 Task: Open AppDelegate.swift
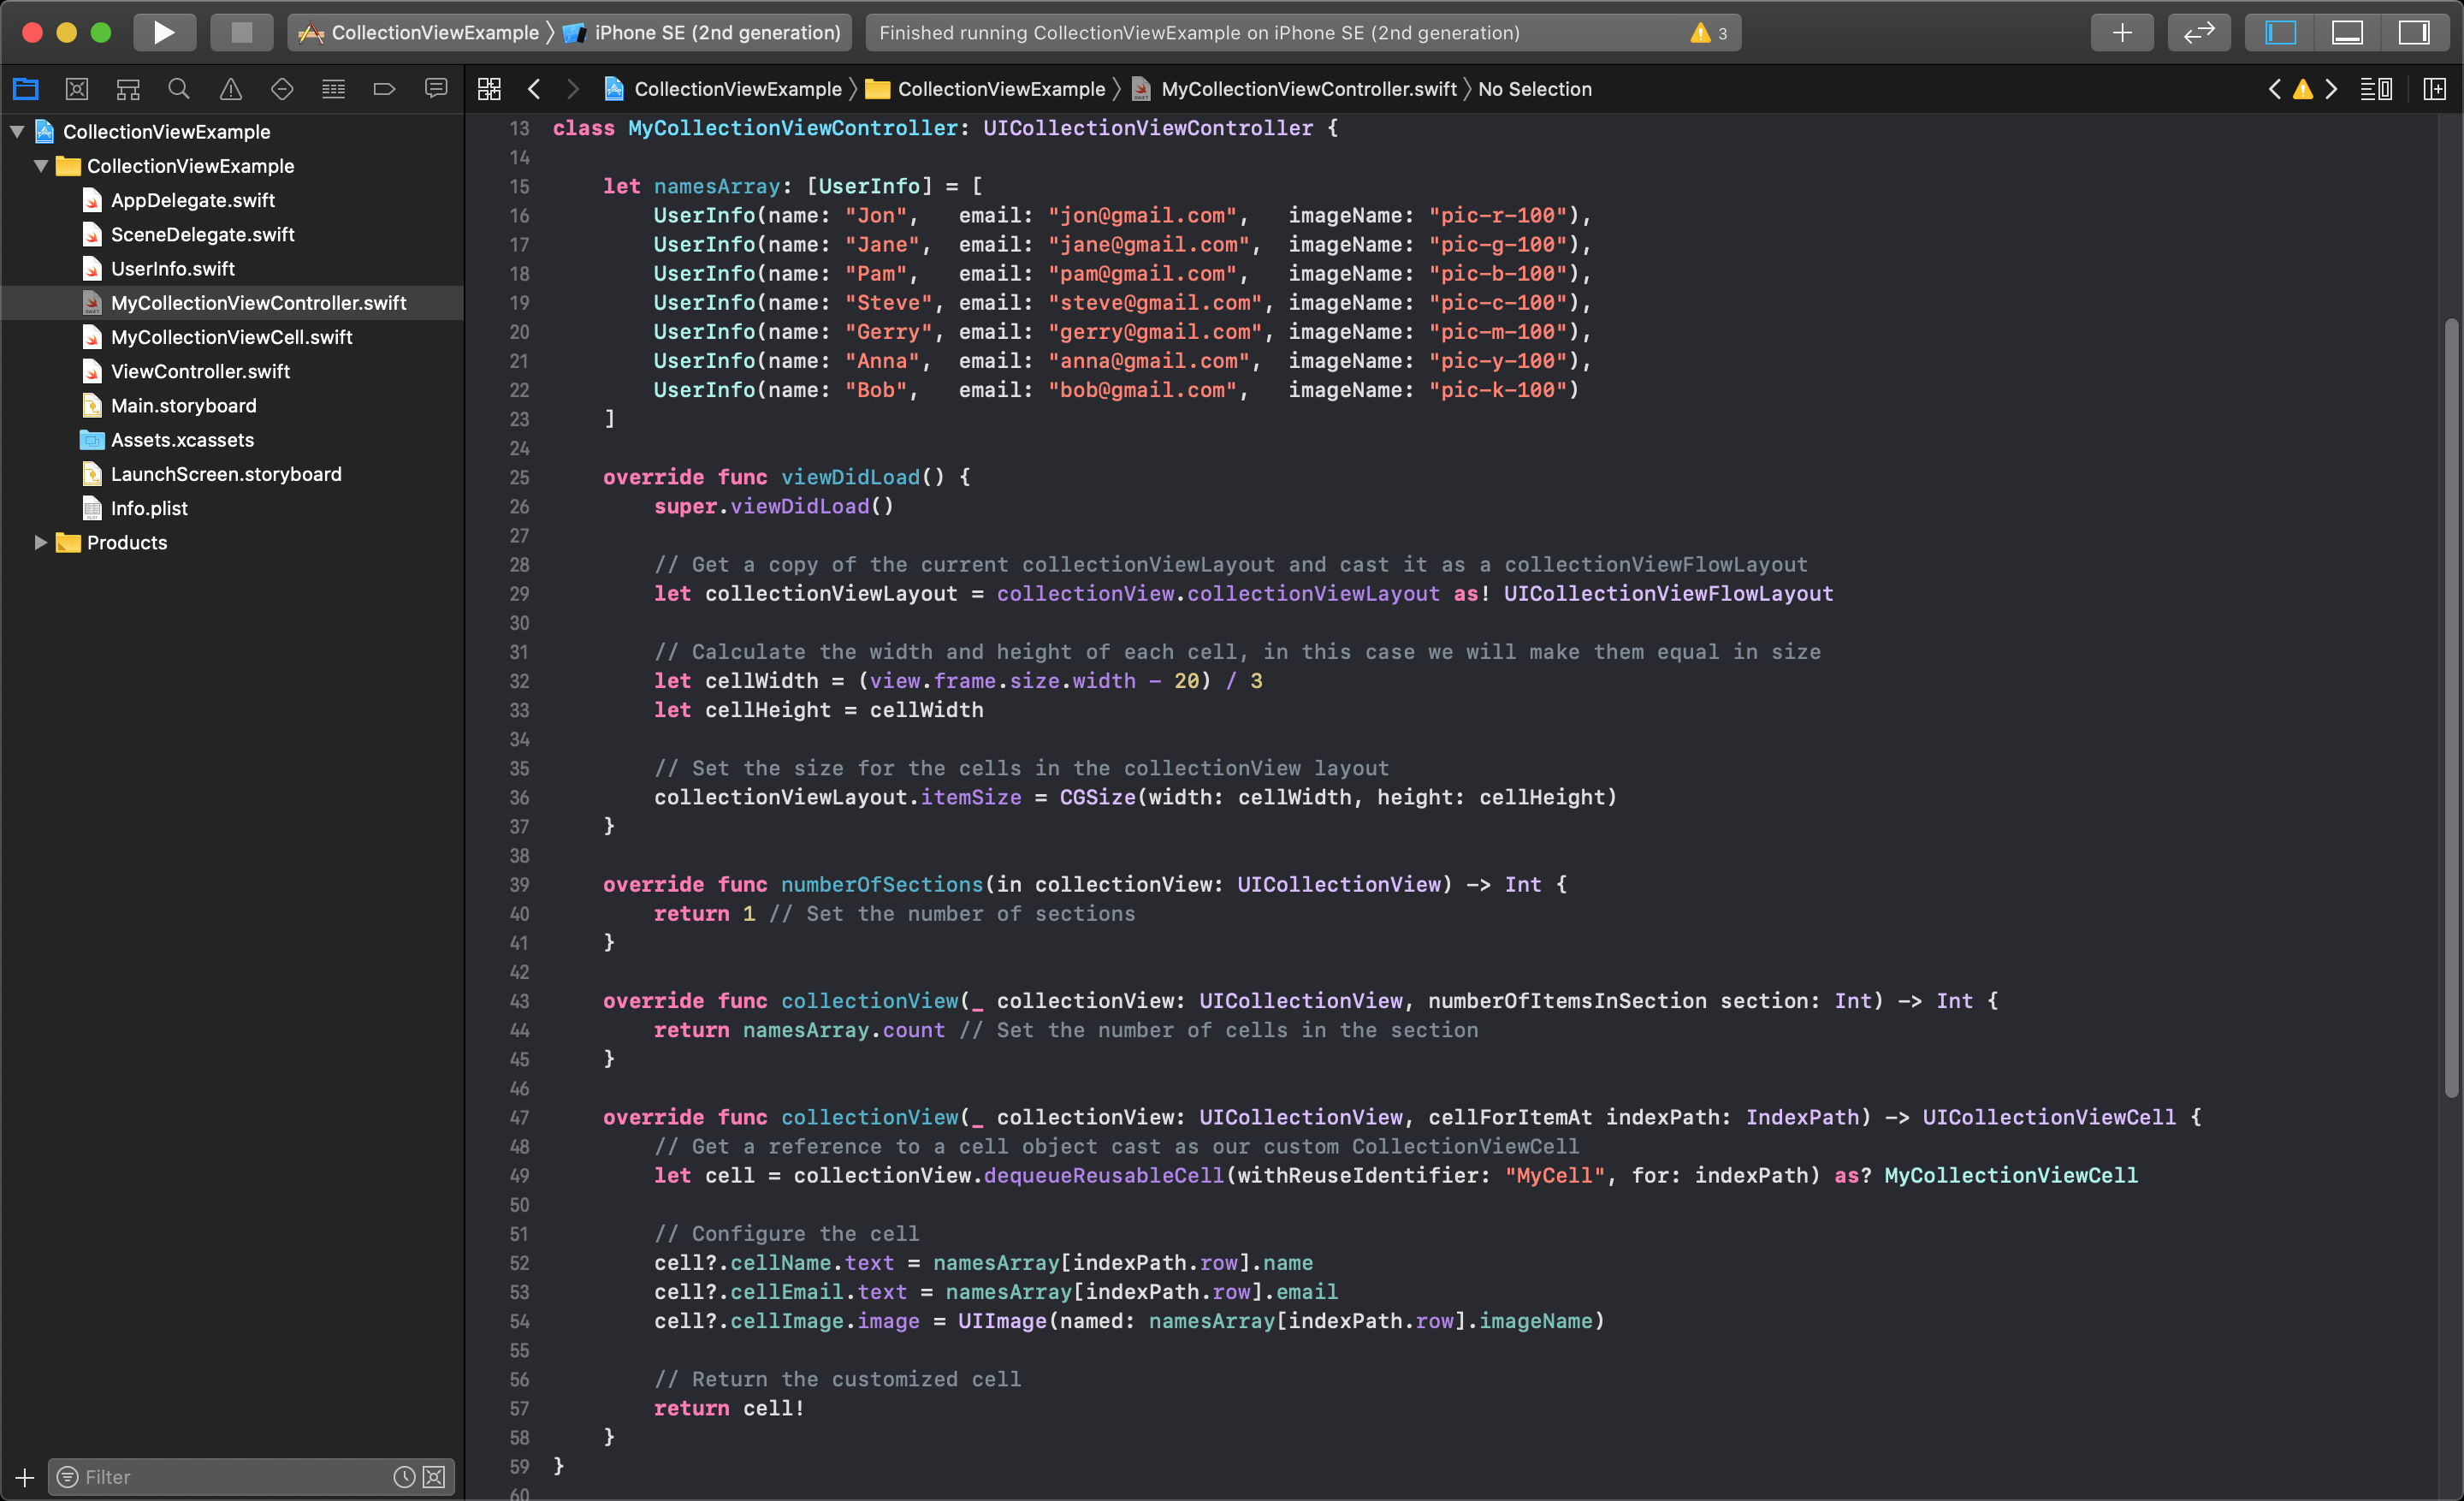[232, 200]
